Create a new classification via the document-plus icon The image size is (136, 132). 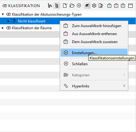65,6
